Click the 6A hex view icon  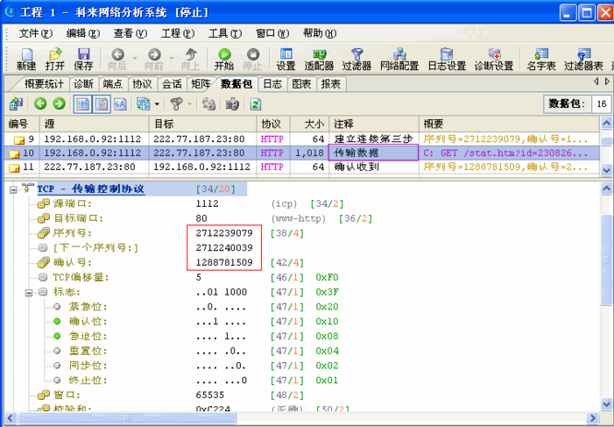(x=120, y=104)
